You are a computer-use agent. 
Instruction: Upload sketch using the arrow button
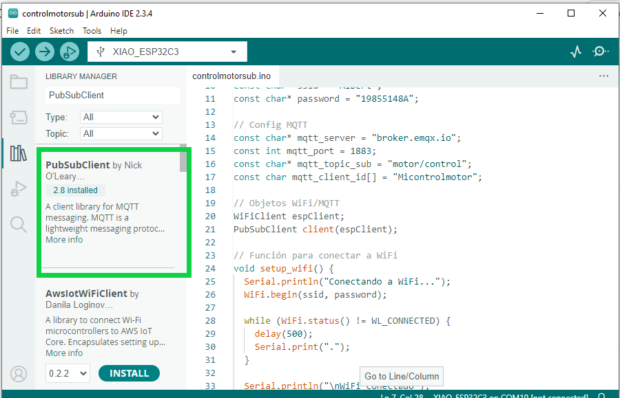coord(45,52)
